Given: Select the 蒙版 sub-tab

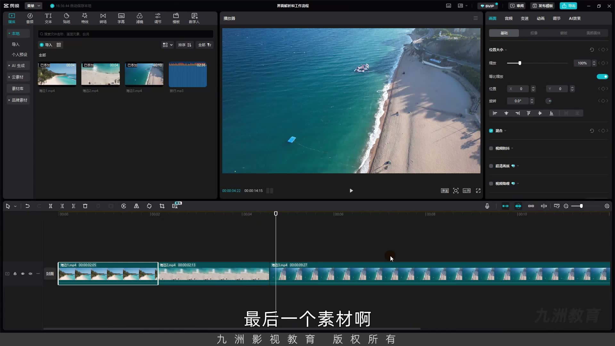Looking at the screenshot, I should click(x=564, y=33).
